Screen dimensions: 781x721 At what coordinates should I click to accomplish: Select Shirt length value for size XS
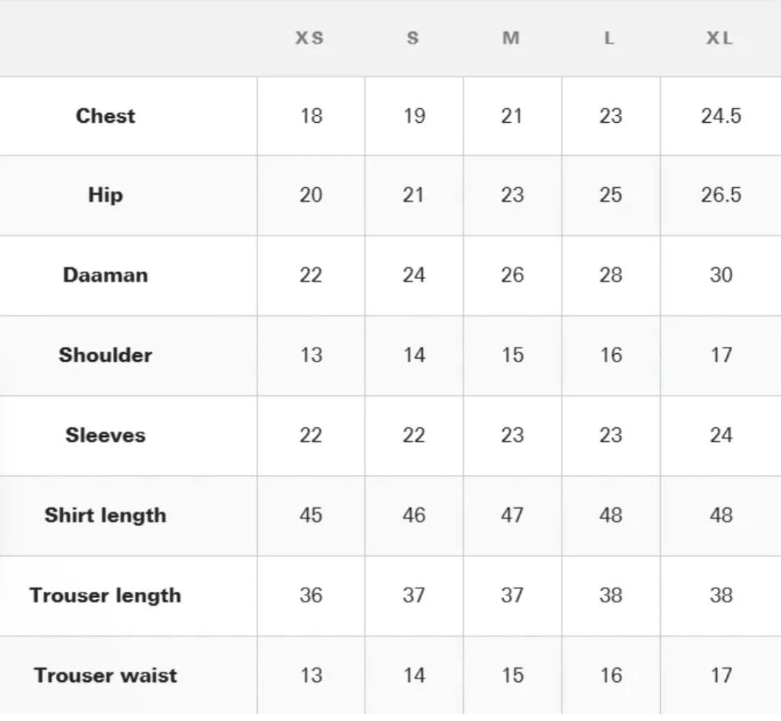[311, 515]
